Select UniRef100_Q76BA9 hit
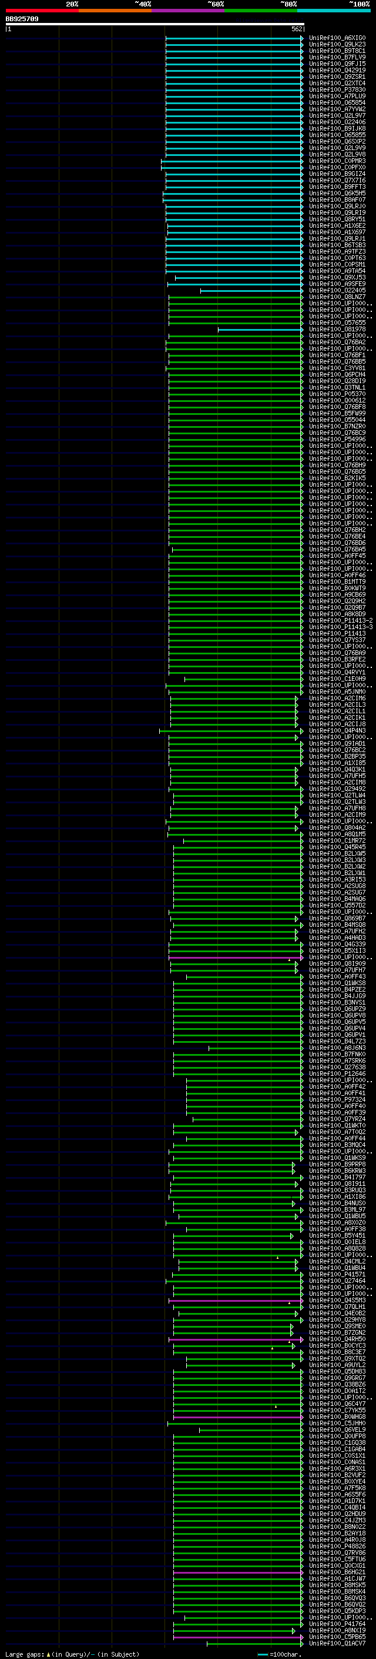This screenshot has height=1659, width=376. click(x=337, y=653)
